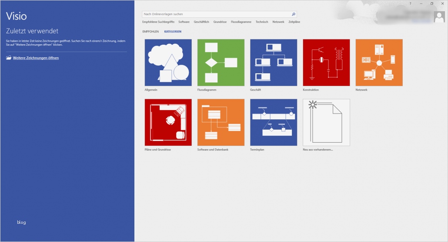Click the Software und Datenbank caption

(x=213, y=149)
